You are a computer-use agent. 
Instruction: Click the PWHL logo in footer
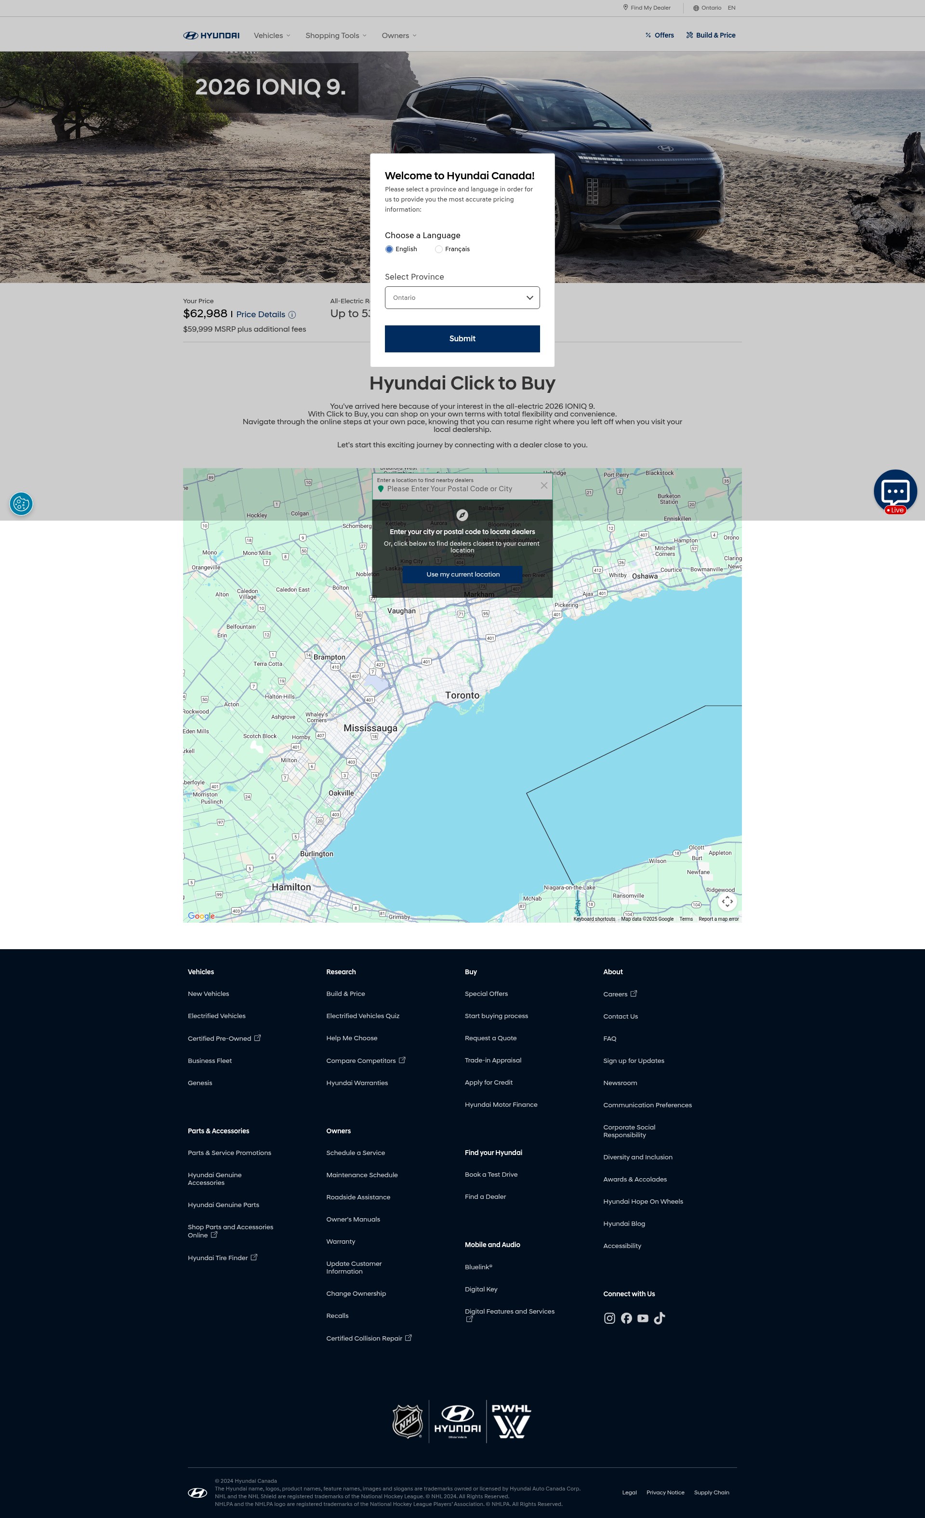click(x=512, y=1421)
